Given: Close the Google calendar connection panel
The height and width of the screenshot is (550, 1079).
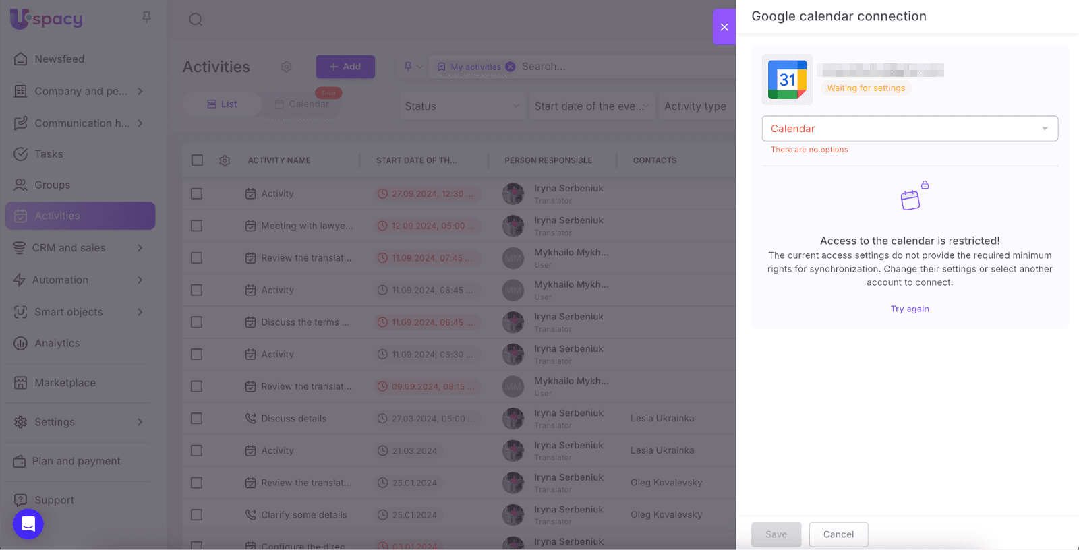Looking at the screenshot, I should 724,27.
